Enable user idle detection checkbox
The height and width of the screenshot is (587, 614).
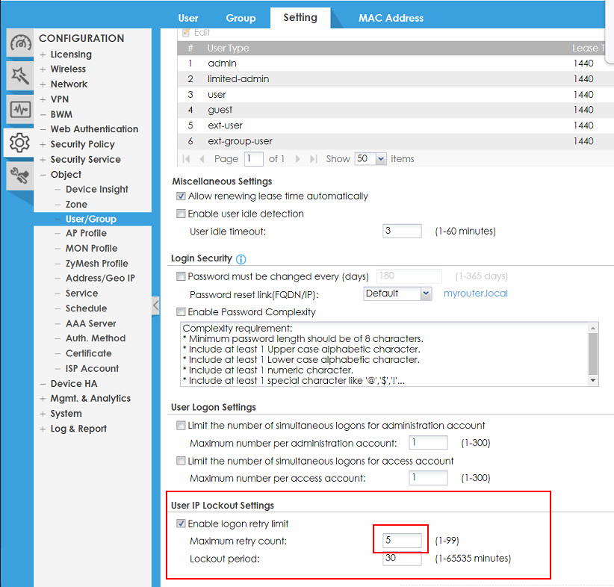point(181,214)
